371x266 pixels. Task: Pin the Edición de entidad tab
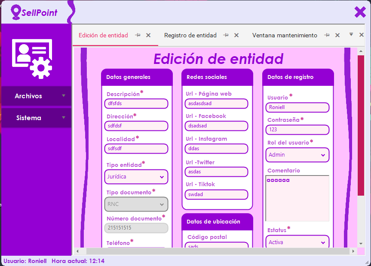click(138, 35)
